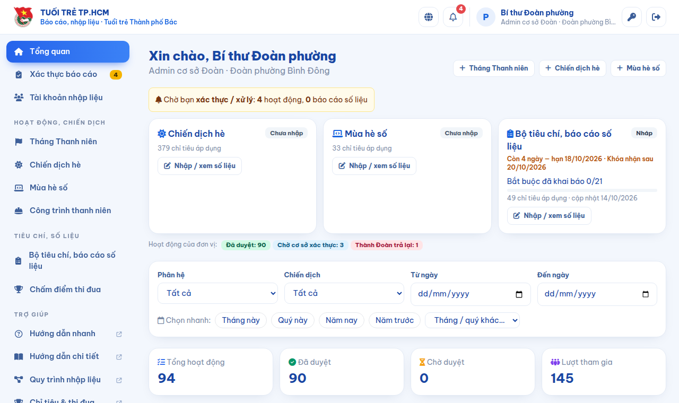Go to Xác thực báo cáo

tap(68, 74)
